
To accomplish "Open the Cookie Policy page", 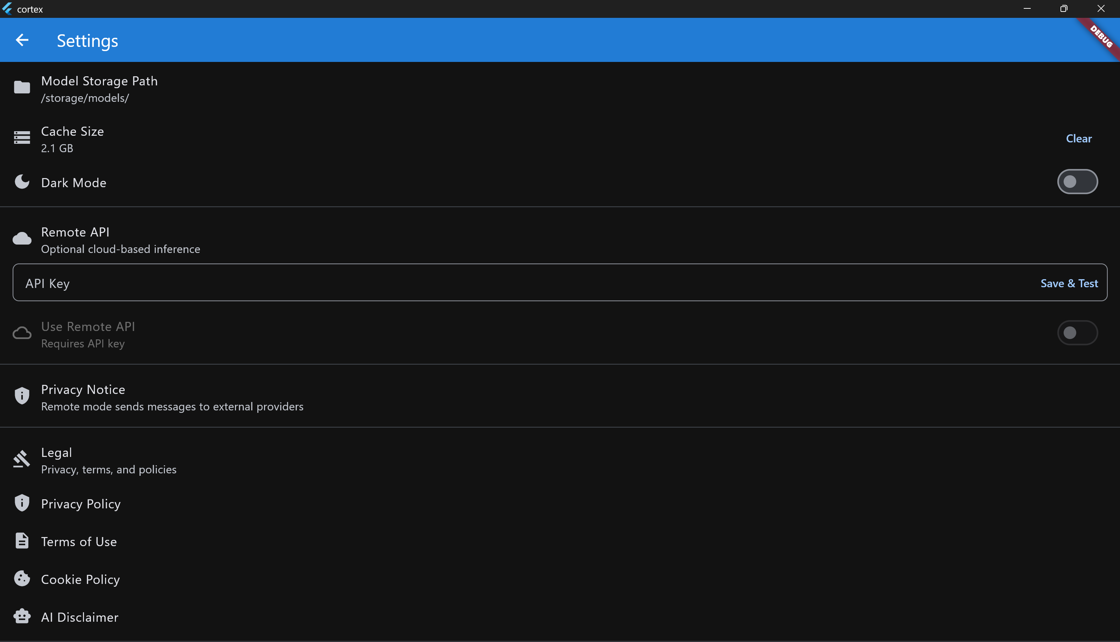I will (80, 579).
